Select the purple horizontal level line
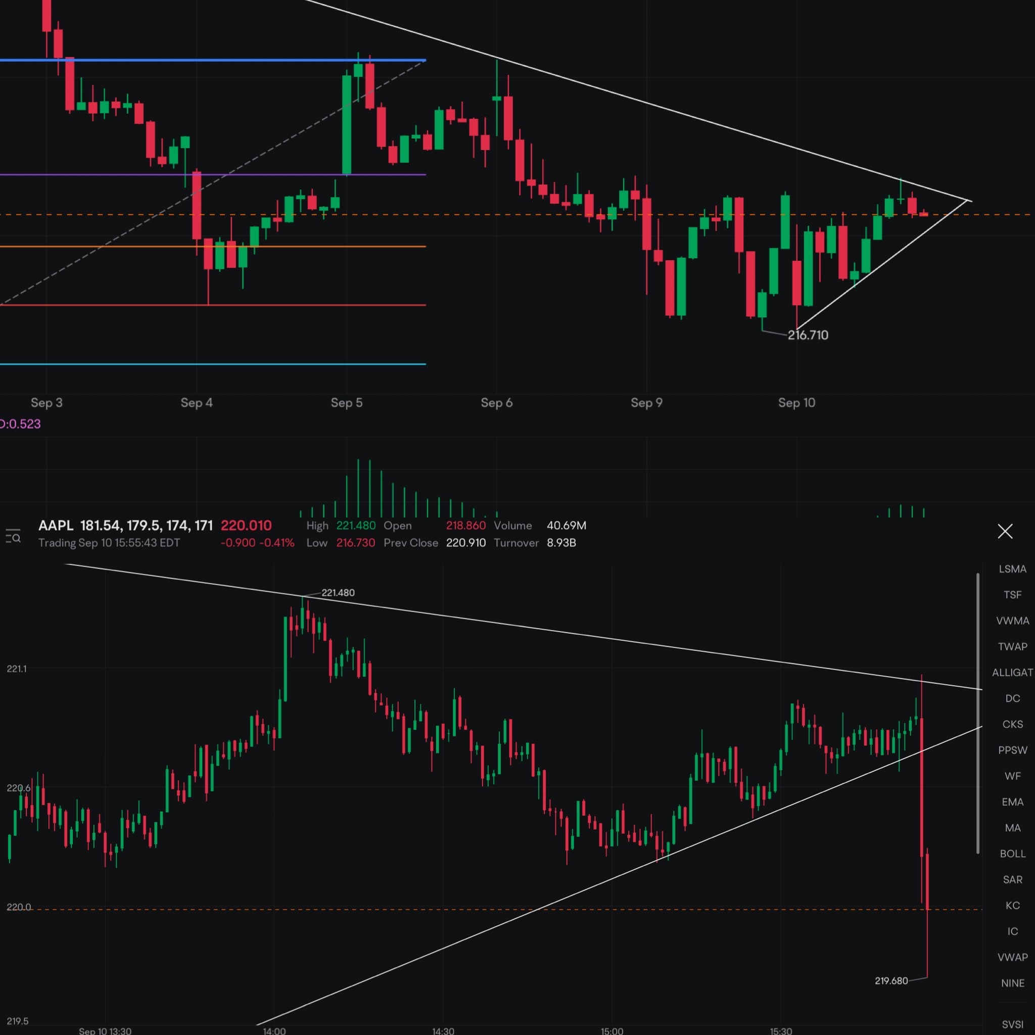This screenshot has width=1035, height=1035. click(213, 175)
